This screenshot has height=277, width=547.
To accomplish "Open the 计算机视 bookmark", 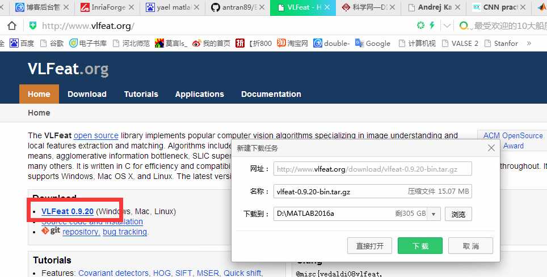I will click(x=417, y=43).
